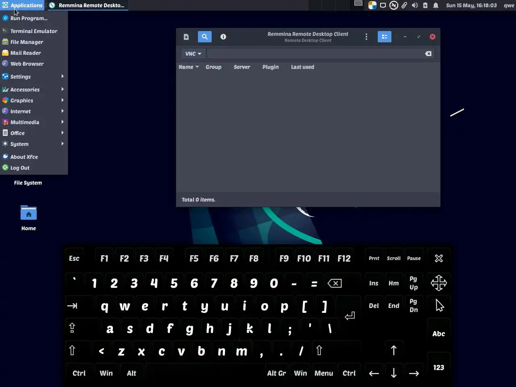Launch Web Browser from menu
Viewport: 516px width, 387px height.
tap(34, 64)
